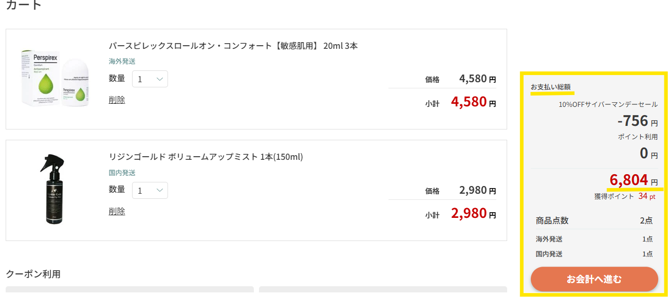Delete the Perspirex item via 削除 link
Image resolution: width=668 pixels, height=297 pixels.
(x=117, y=100)
